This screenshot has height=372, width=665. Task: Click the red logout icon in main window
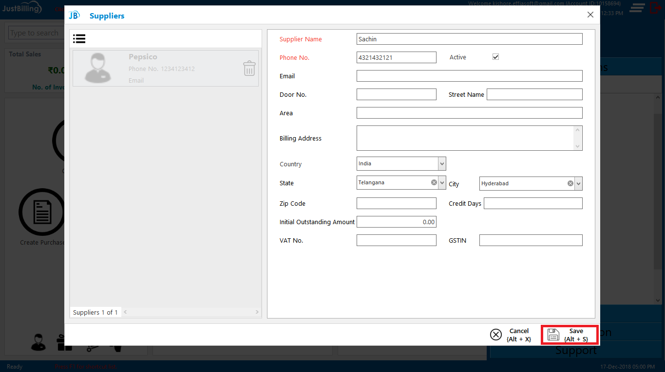tap(654, 7)
